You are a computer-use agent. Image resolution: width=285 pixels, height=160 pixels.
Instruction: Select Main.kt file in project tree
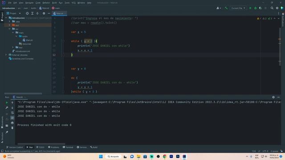tap(28, 40)
